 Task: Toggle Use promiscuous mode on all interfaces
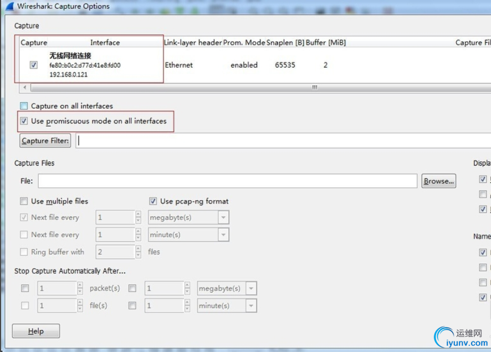24,121
